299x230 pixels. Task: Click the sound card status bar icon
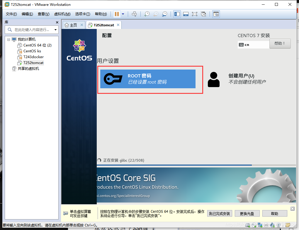point(272,225)
